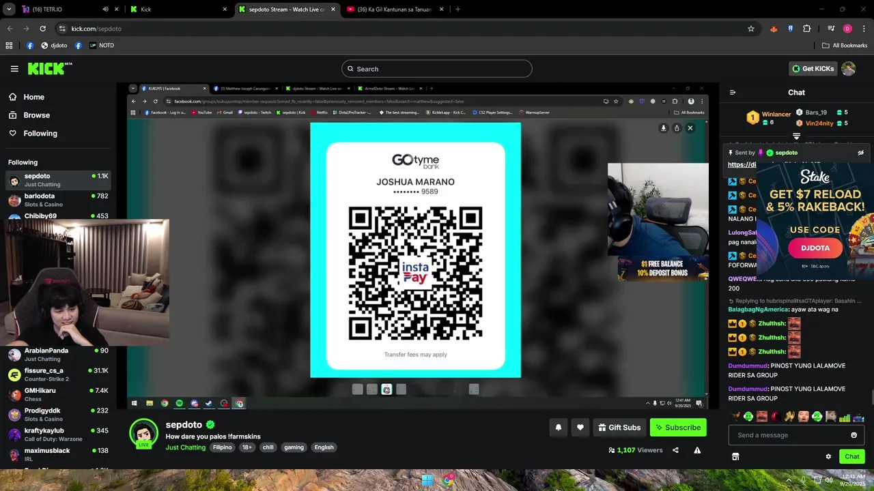
Task: Select sepdoto in the Following list
Action: tap(58, 180)
